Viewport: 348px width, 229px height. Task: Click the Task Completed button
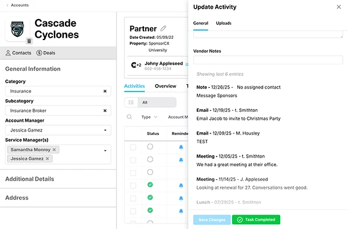256,220
